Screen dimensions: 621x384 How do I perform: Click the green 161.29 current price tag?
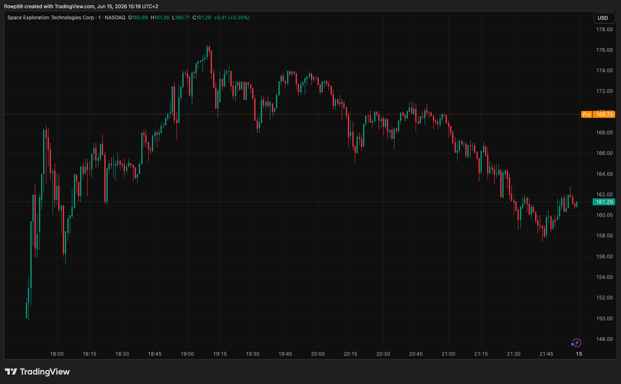click(604, 202)
